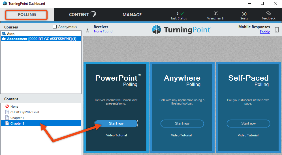The height and width of the screenshot is (155, 282).
Task: Open Anywhere Polling Video Tutorial
Action: point(181,135)
